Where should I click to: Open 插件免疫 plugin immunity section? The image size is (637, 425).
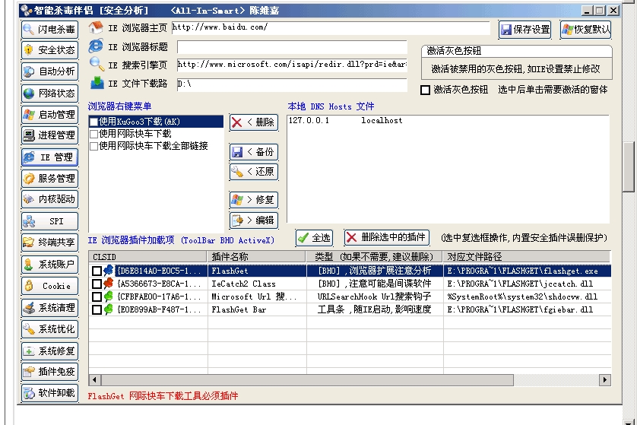49,371
